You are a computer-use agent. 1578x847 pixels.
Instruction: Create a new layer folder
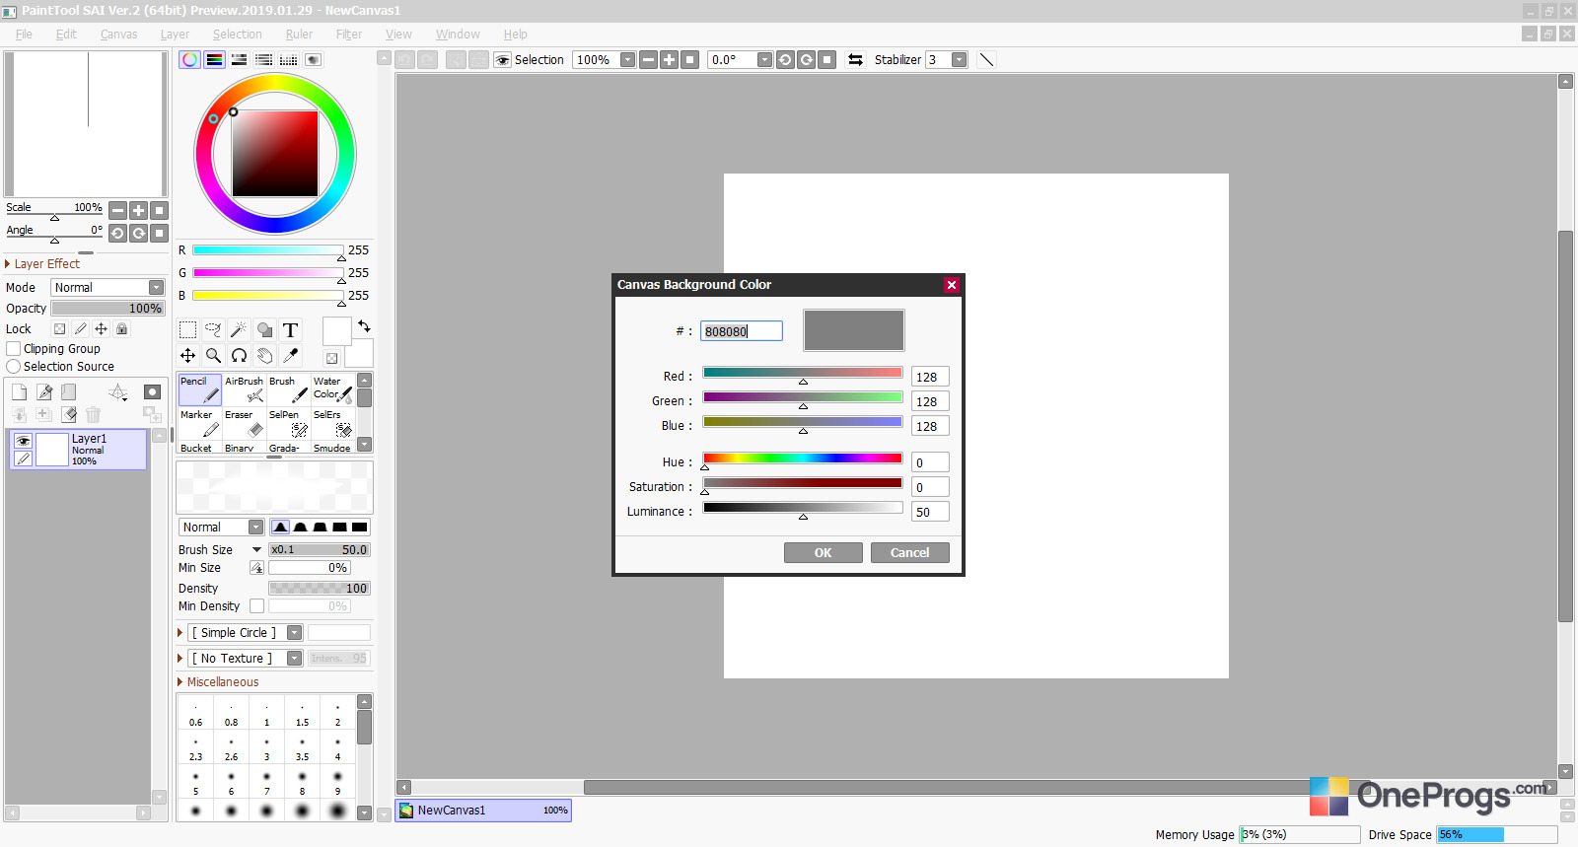(69, 391)
